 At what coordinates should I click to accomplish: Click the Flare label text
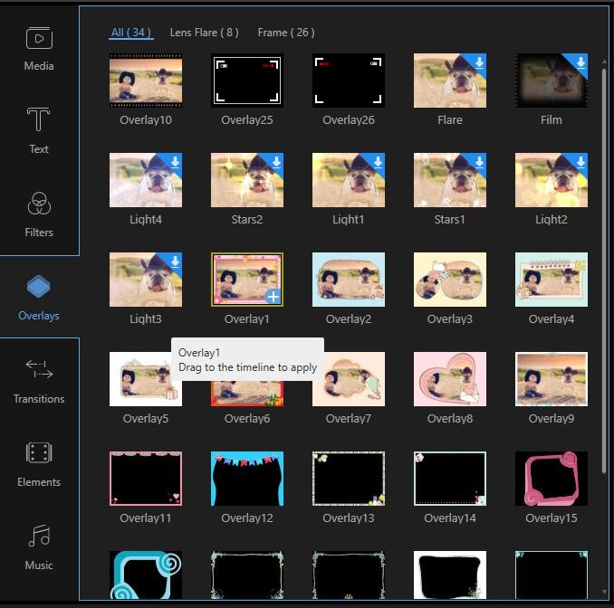(450, 119)
